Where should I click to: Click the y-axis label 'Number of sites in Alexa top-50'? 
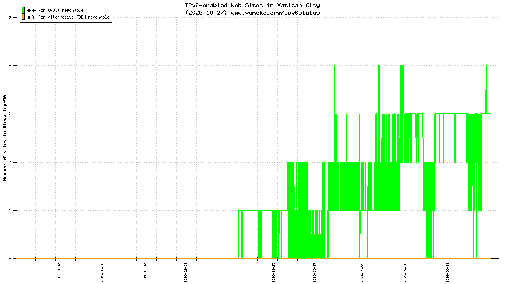tap(5, 138)
